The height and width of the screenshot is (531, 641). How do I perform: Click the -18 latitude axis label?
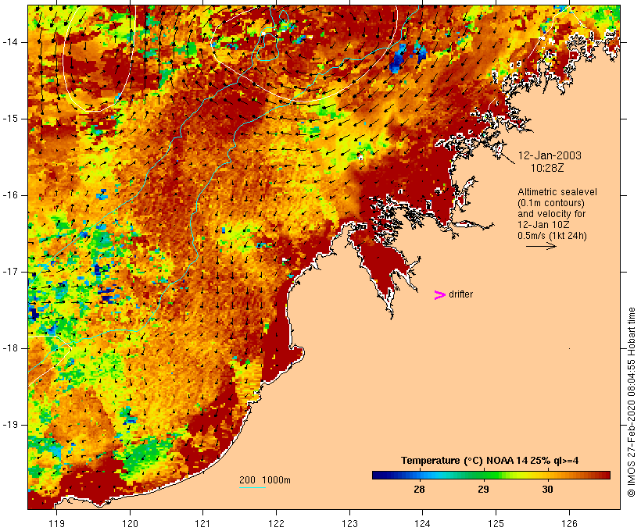point(10,348)
